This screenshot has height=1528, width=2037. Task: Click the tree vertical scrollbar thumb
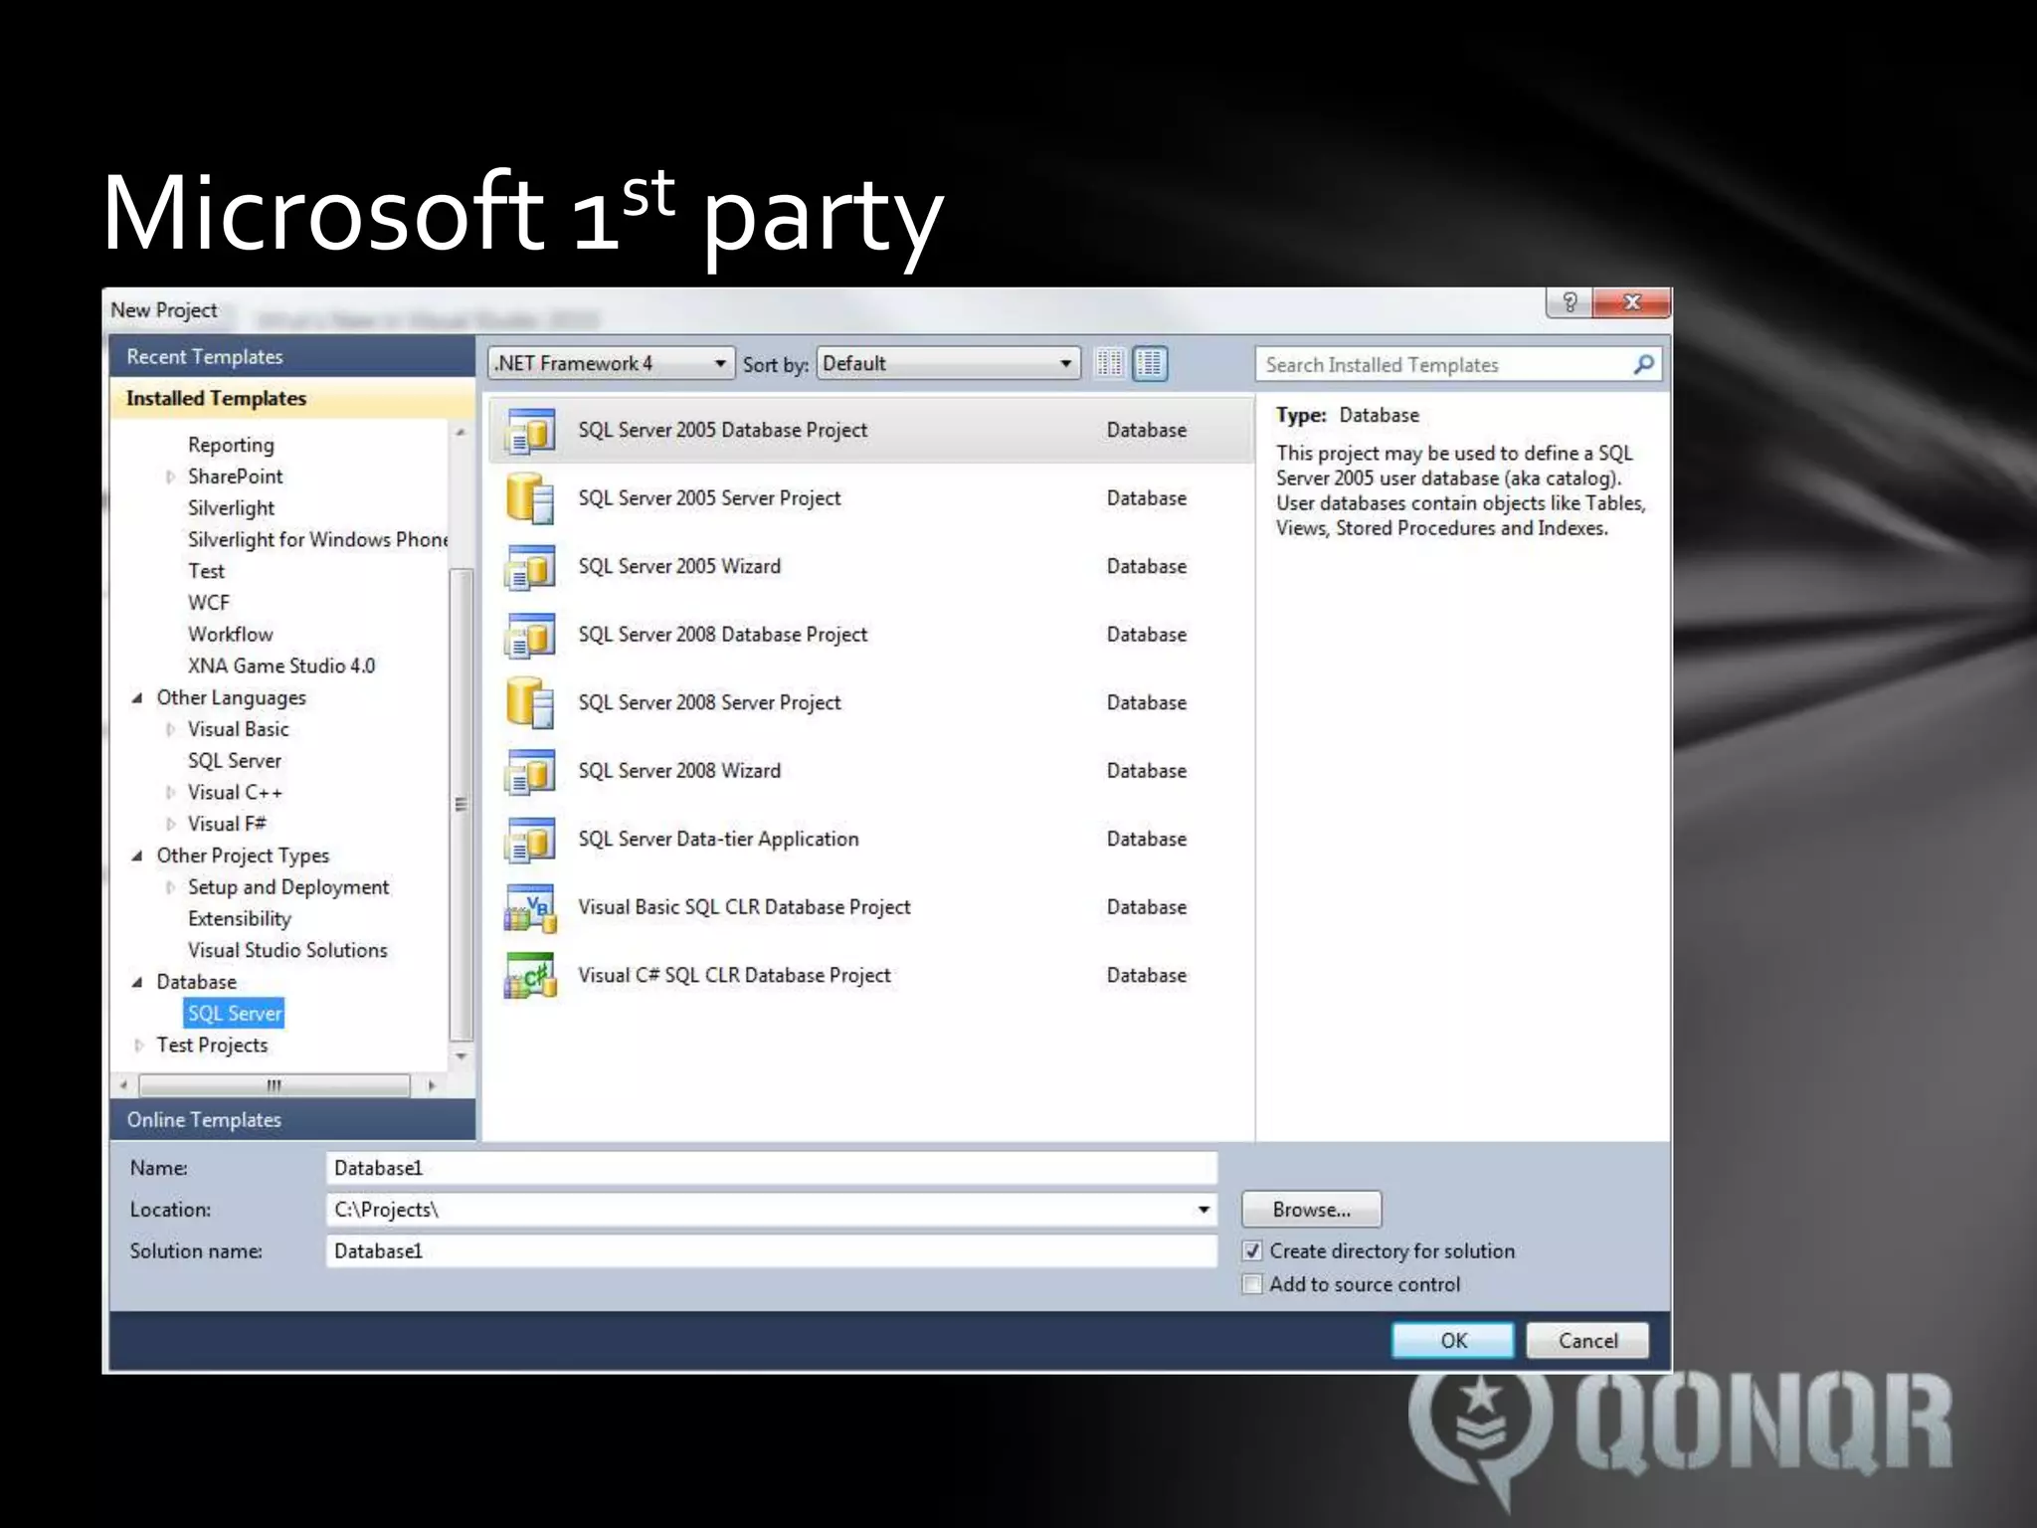coord(461,804)
